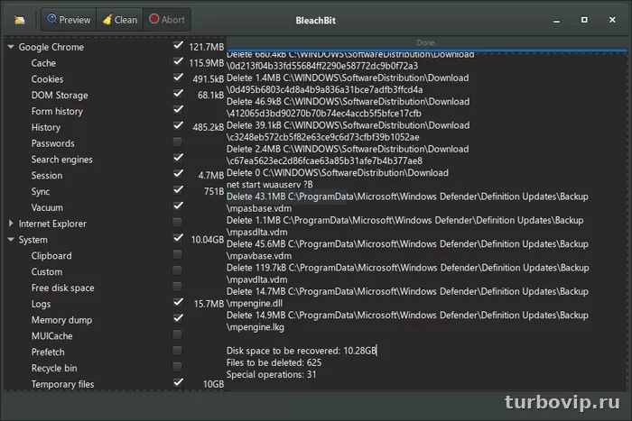This screenshot has height=421, width=632.
Task: Enable the Clipboard checkbox
Action: 177,254
